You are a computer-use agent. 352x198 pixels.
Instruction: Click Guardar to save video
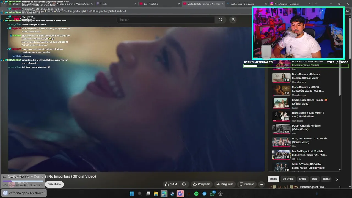click(x=247, y=184)
